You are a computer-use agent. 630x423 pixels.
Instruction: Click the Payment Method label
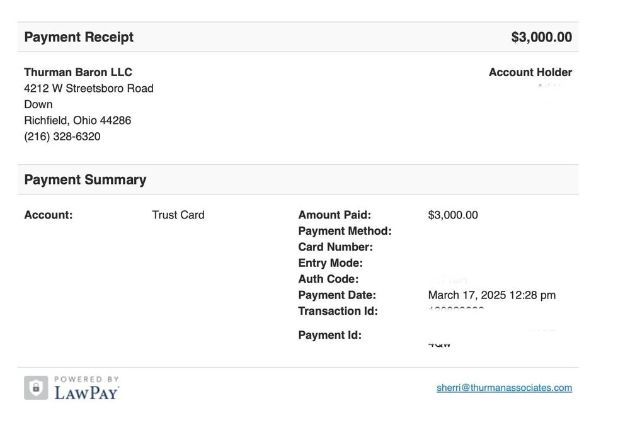click(x=345, y=231)
